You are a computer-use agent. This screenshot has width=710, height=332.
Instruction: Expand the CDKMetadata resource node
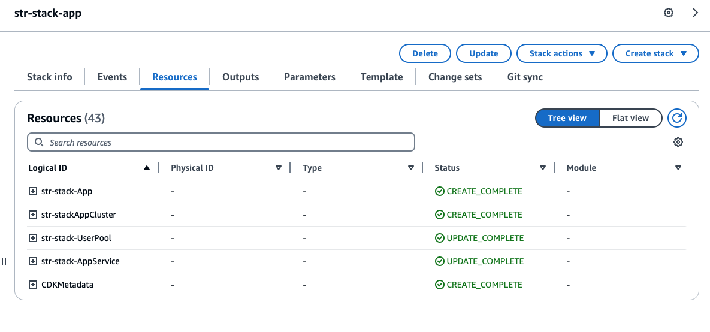pos(33,285)
